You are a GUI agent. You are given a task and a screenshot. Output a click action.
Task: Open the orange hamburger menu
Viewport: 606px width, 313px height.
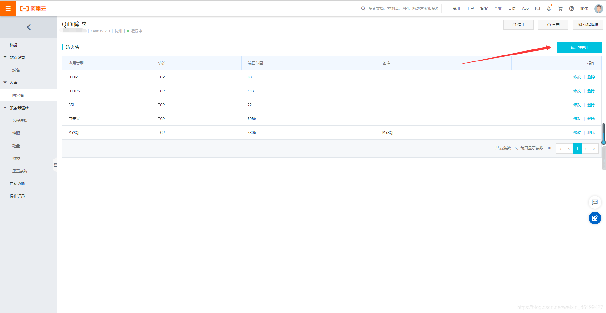tap(8, 9)
